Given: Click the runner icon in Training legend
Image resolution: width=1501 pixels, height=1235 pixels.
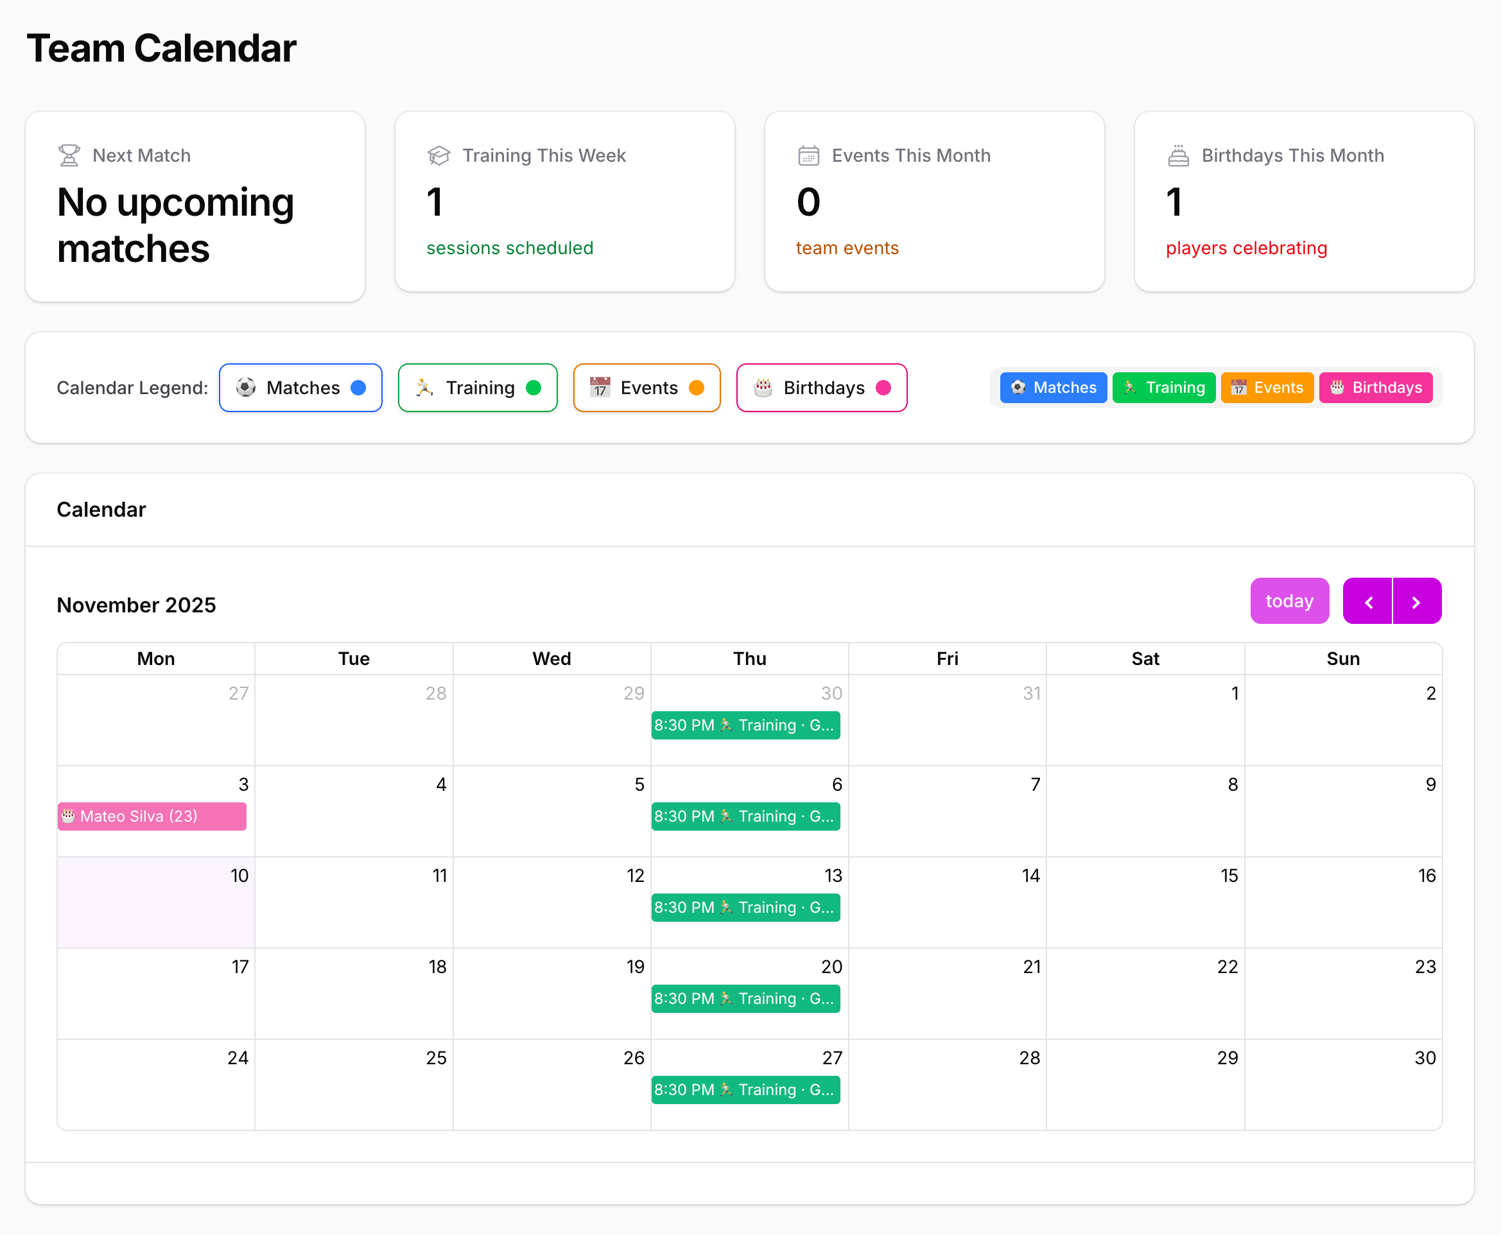Looking at the screenshot, I should click(x=425, y=388).
